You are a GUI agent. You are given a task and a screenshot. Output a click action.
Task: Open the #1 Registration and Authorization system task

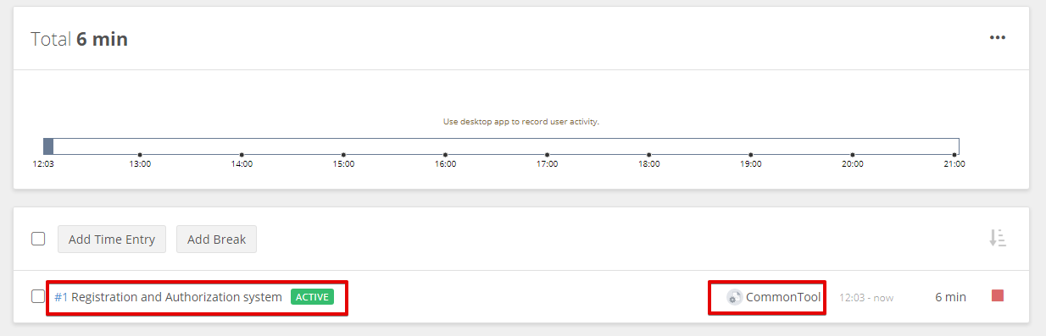(x=168, y=297)
